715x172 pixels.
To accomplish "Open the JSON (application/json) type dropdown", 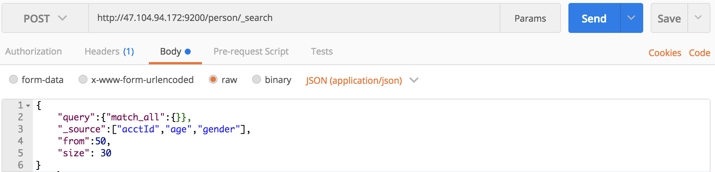I will pyautogui.click(x=362, y=80).
